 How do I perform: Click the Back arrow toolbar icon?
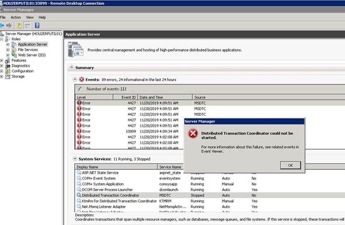2,25
